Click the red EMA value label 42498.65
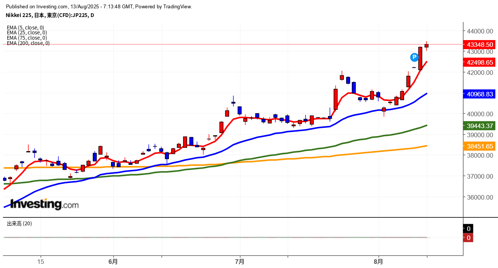 coord(480,62)
